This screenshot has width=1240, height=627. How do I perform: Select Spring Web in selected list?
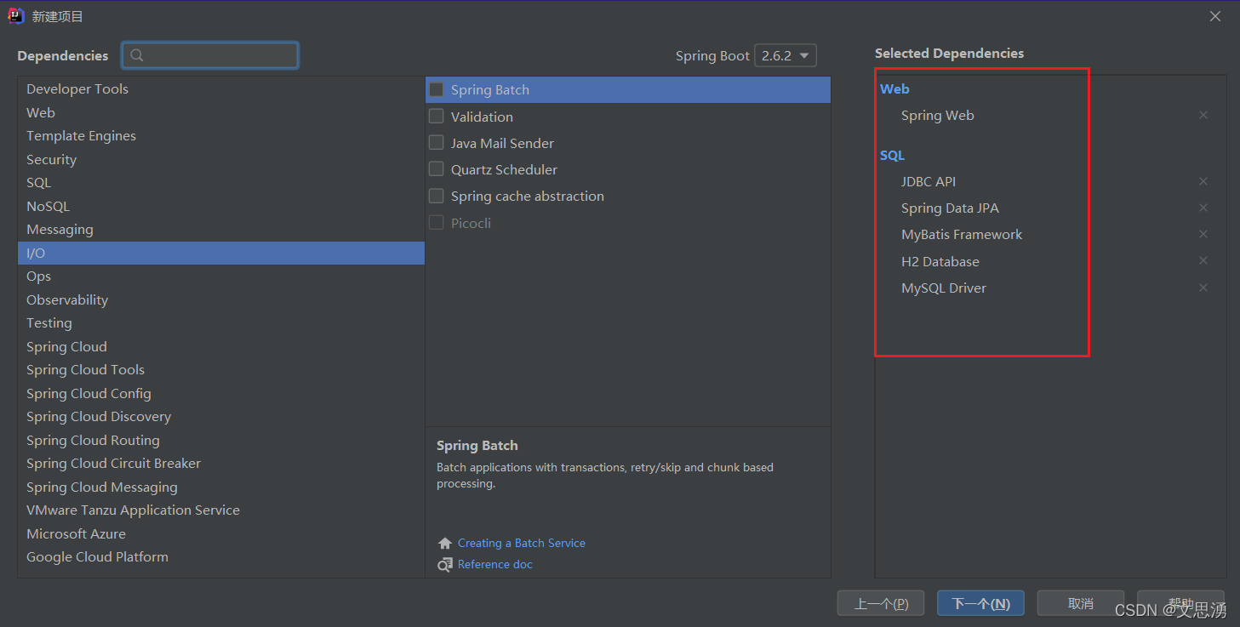(938, 115)
